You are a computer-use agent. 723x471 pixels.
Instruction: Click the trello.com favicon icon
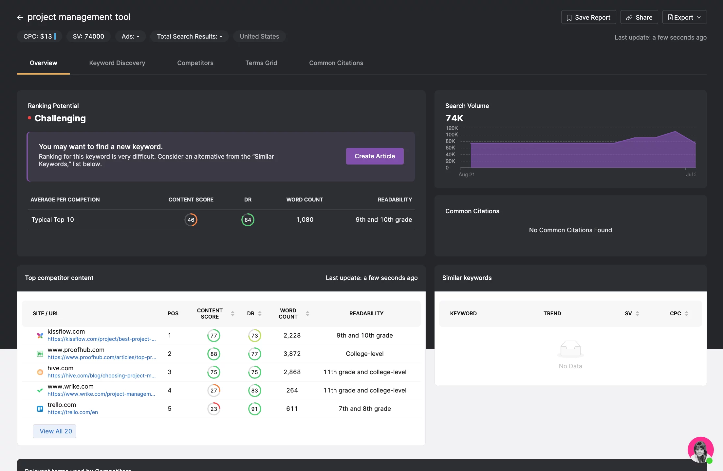(x=40, y=408)
